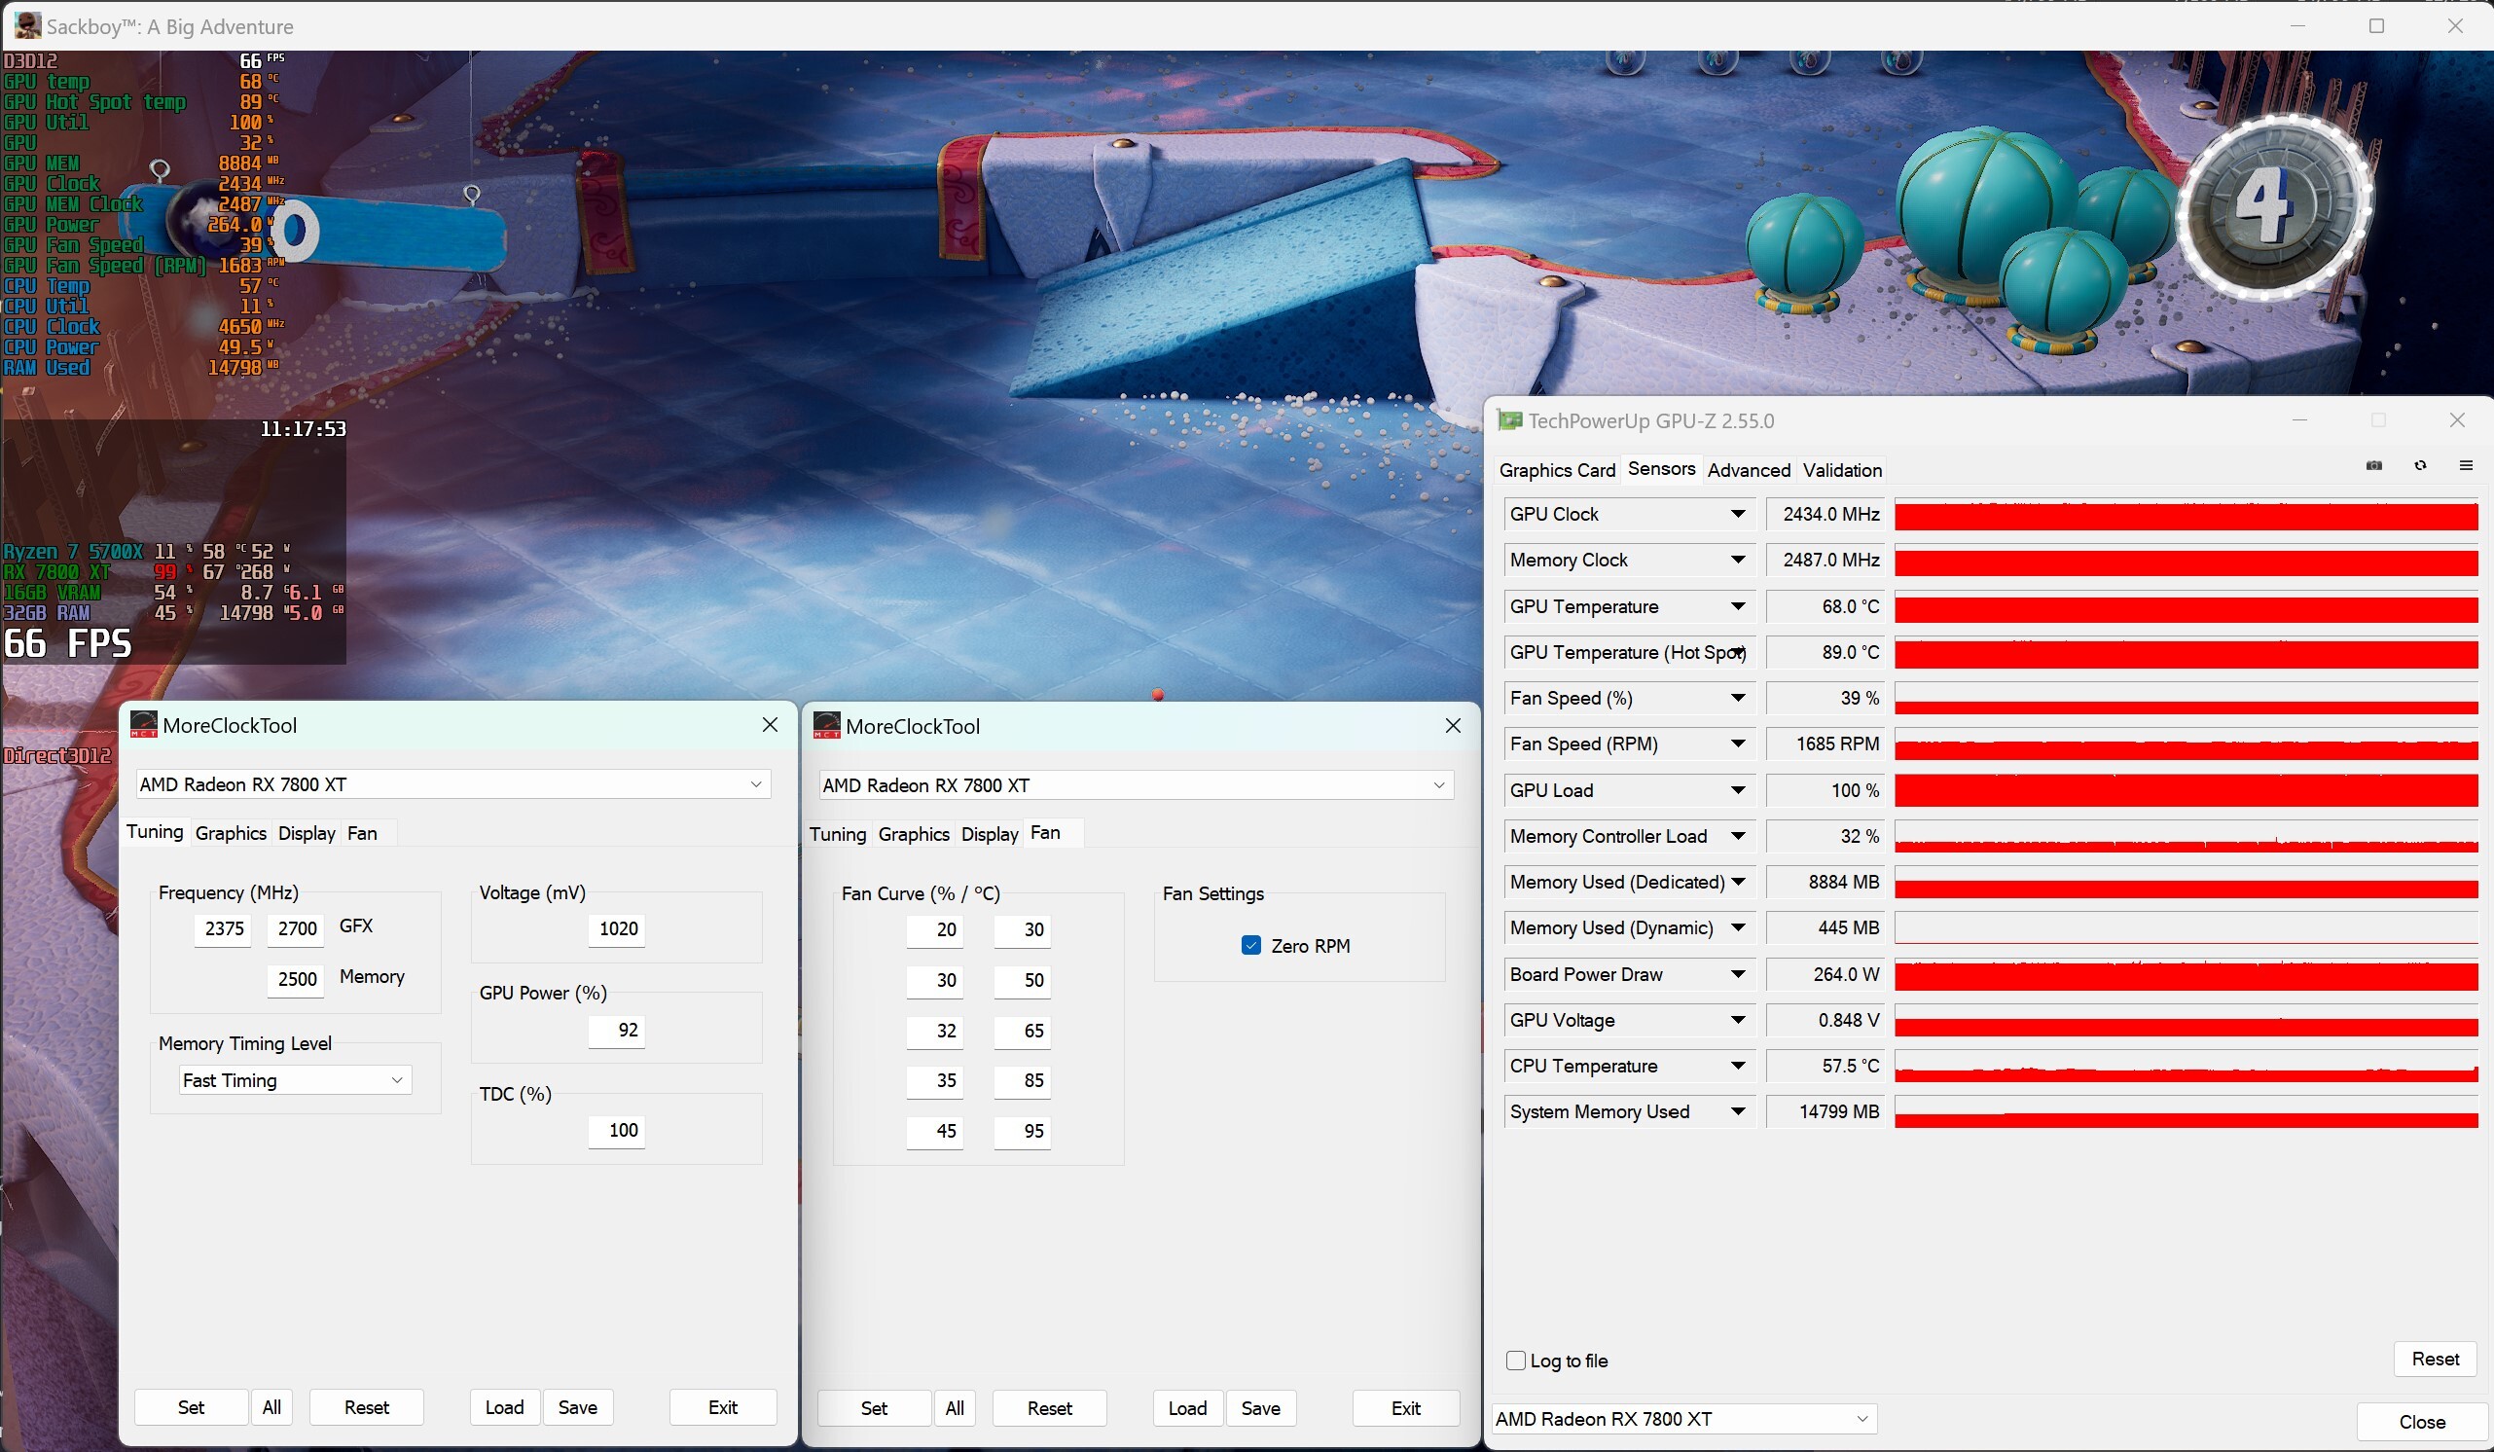
Task: Open the Memory Timing Level dropdown
Action: point(295,1080)
